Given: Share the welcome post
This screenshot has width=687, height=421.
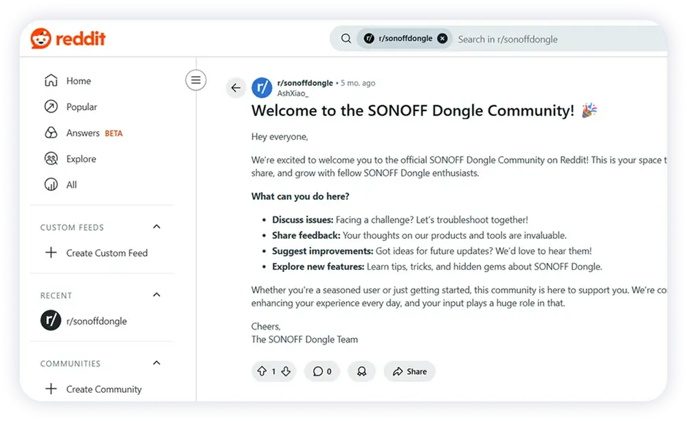Looking at the screenshot, I should tap(409, 372).
